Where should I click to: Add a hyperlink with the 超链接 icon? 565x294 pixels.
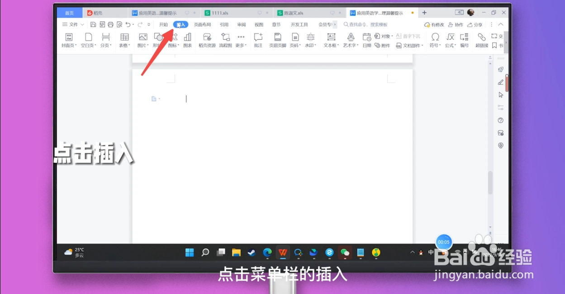pyautogui.click(x=481, y=40)
